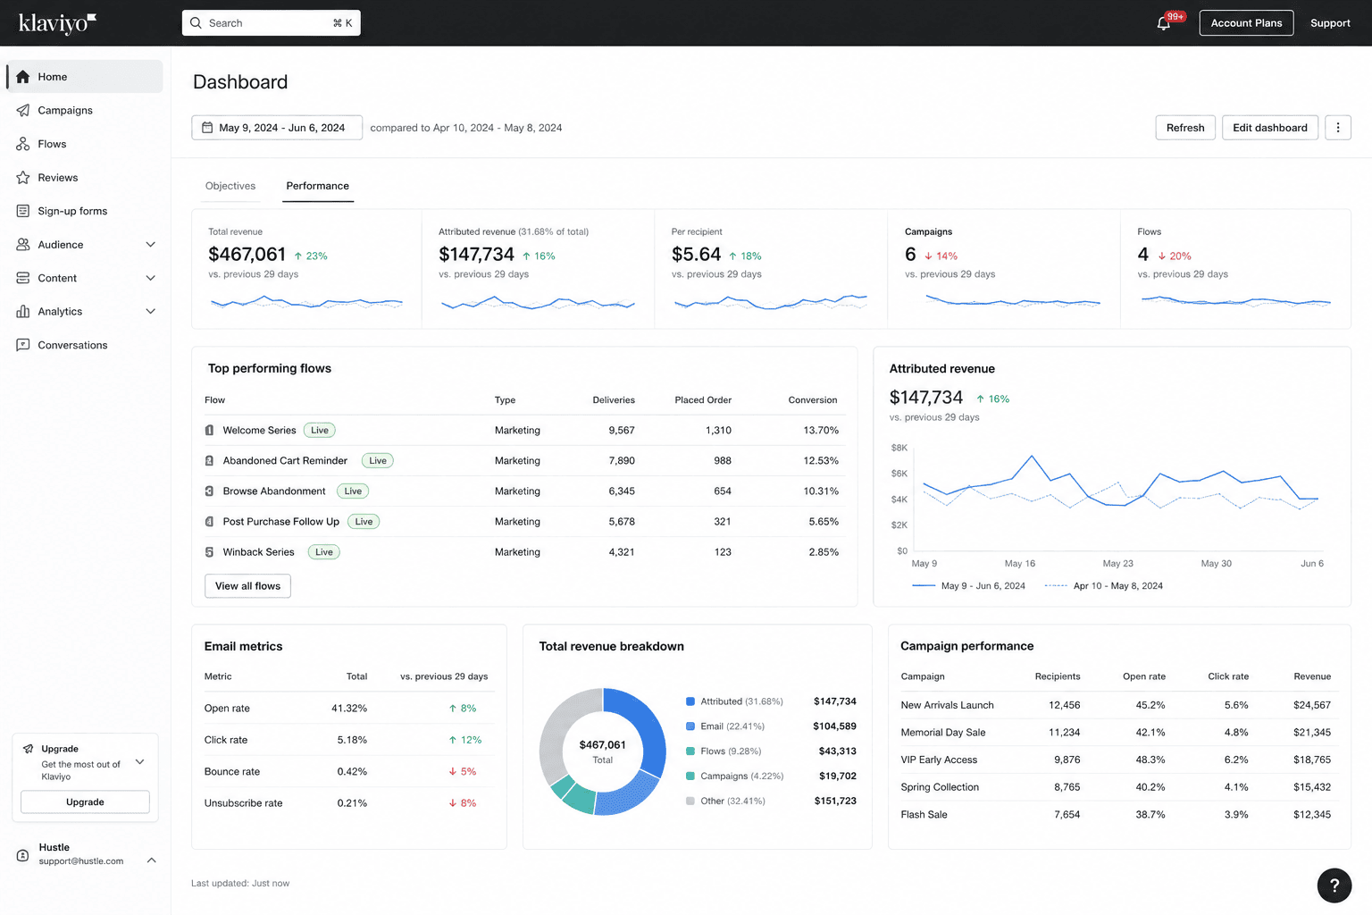The height and width of the screenshot is (915, 1372).
Task: Click the Open rate 41.32% value
Action: click(x=349, y=709)
